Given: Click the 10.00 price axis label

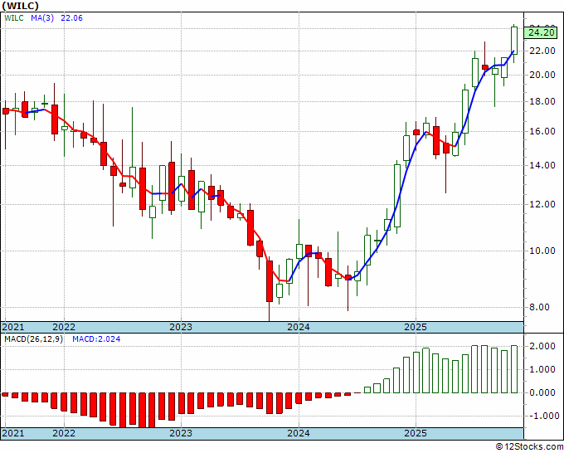Looking at the screenshot, I should [x=542, y=251].
